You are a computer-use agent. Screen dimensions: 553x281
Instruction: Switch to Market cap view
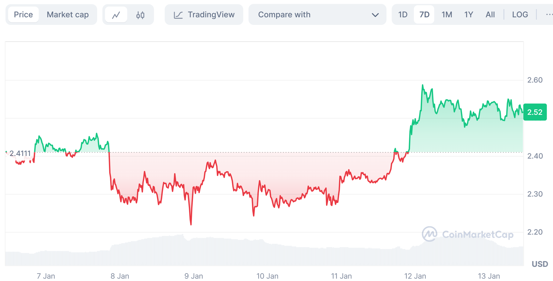click(68, 15)
